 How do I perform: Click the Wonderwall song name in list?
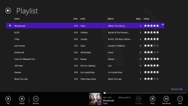click(20, 26)
